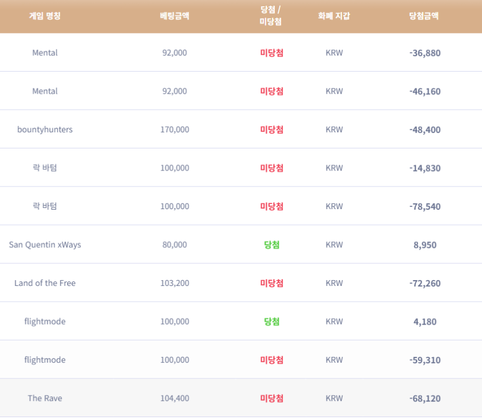Click the -46,160 amount in second Mental row

(x=425, y=91)
